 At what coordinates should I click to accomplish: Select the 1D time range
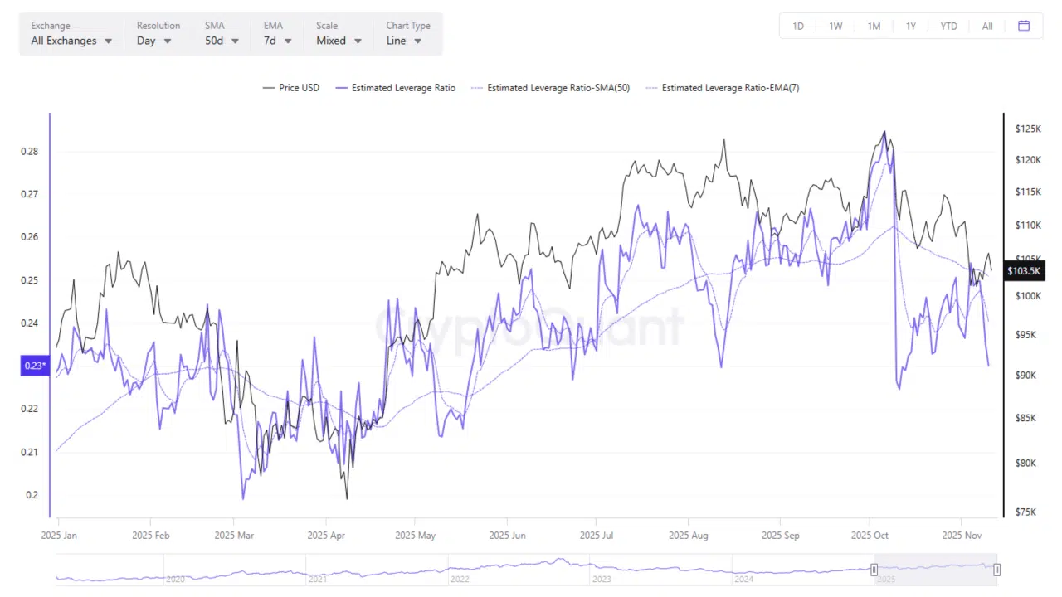point(798,26)
